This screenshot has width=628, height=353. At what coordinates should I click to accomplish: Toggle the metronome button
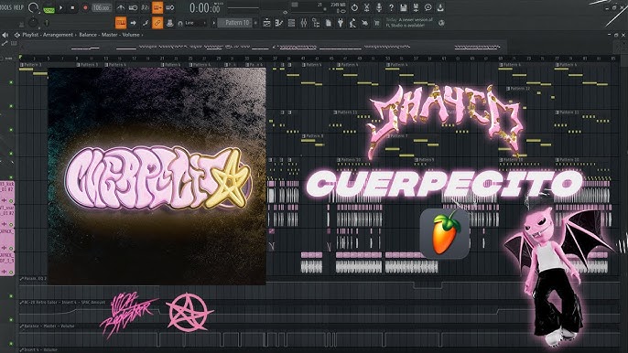click(121, 7)
